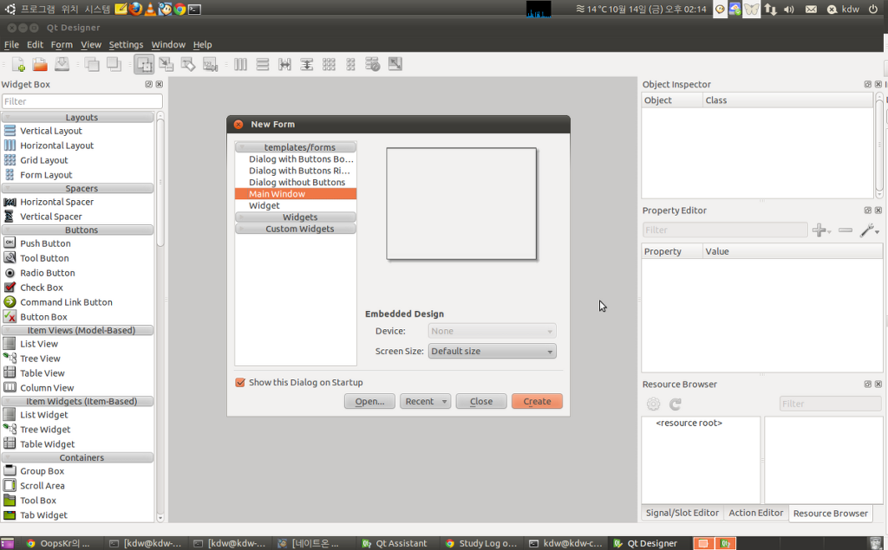Open Qt Assistant from the taskbar

click(x=395, y=543)
